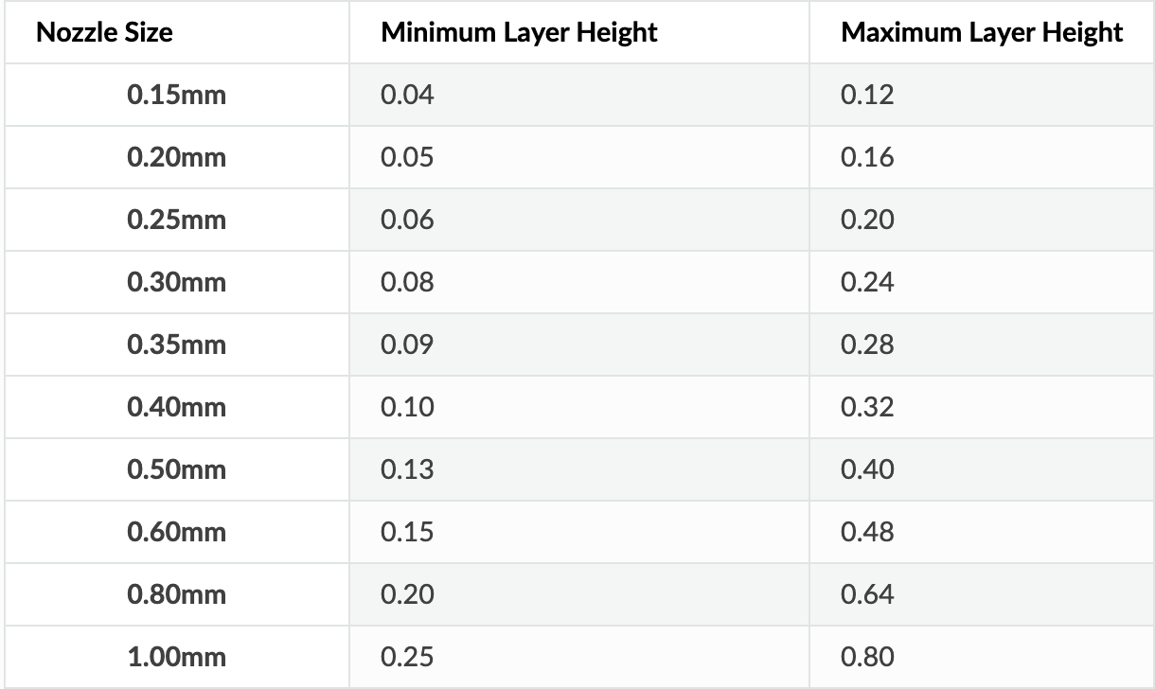
Task: Select the 1.00mm nozzle size cell
Action: (177, 657)
